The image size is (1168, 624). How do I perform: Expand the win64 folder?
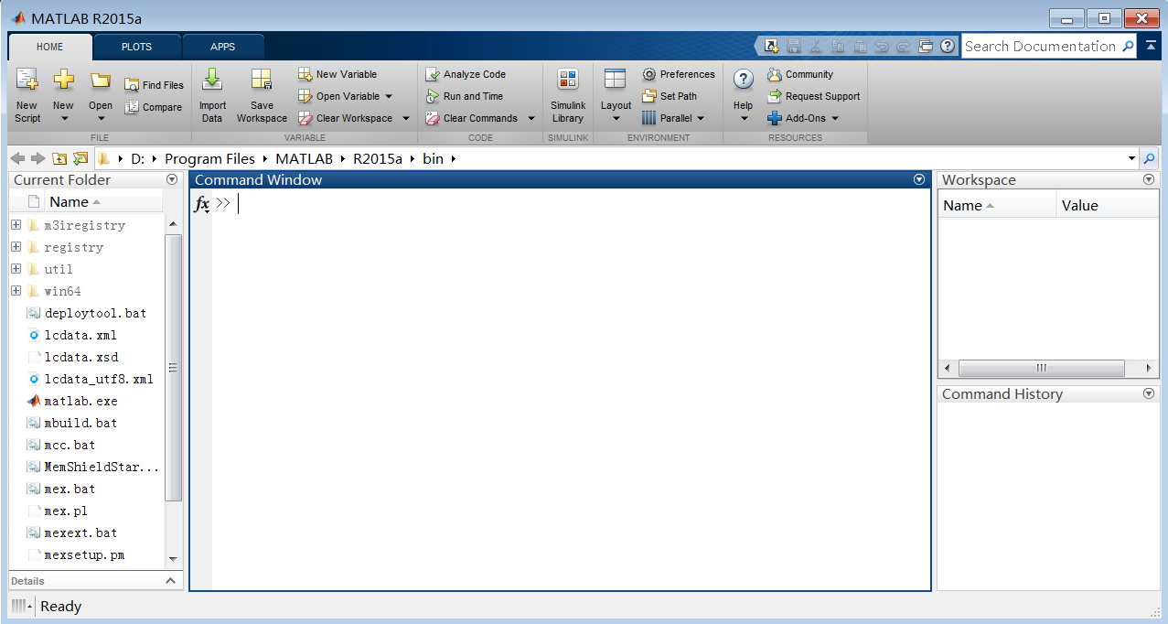pyautogui.click(x=16, y=291)
